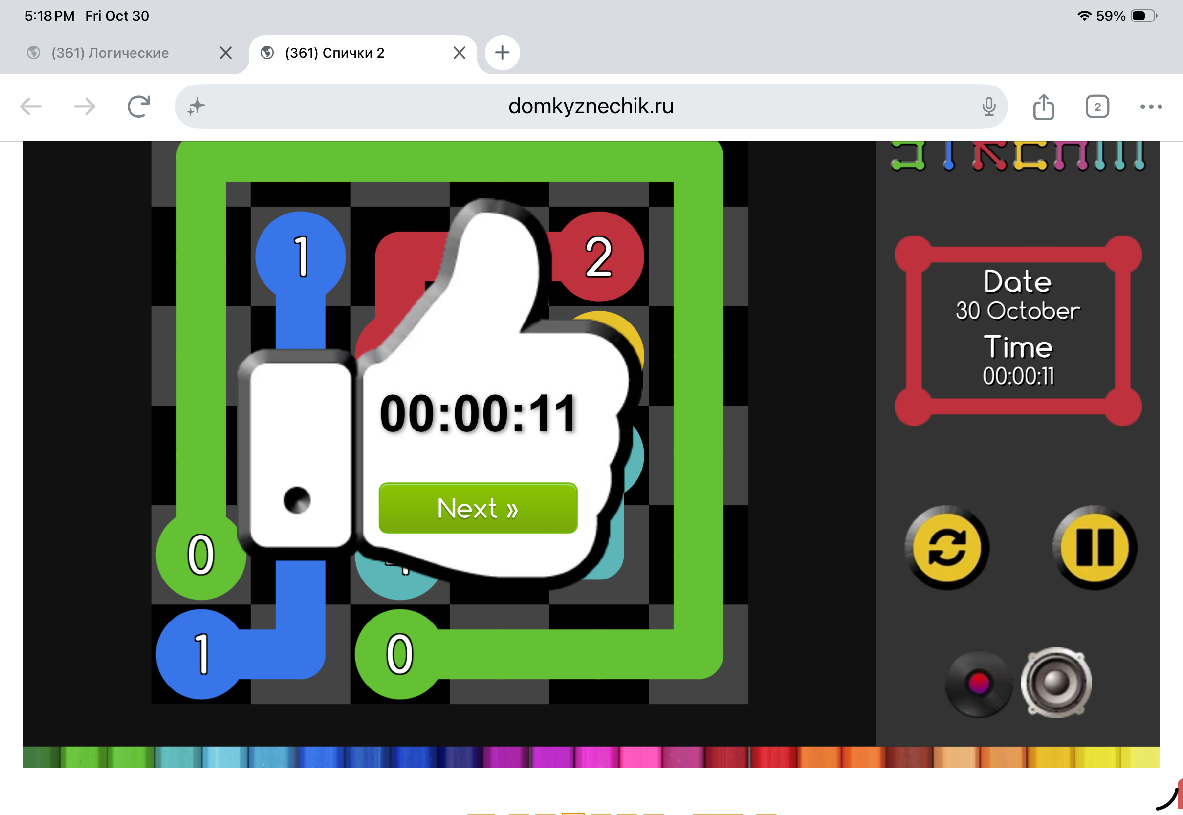The width and height of the screenshot is (1183, 815).
Task: Click the left green 0 node
Action: pyautogui.click(x=201, y=555)
